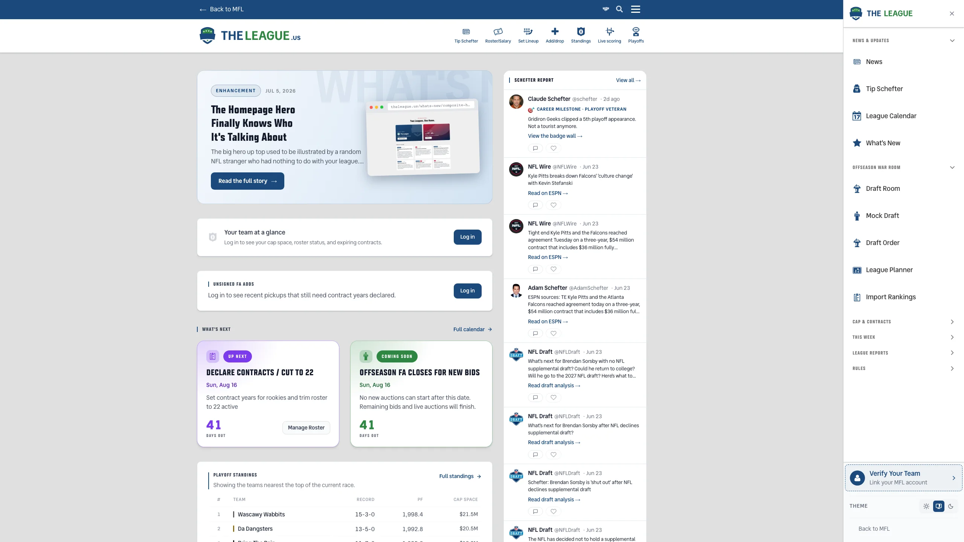Image resolution: width=964 pixels, height=542 pixels.
Task: Open Import Rankings in the side panel
Action: tap(903, 297)
